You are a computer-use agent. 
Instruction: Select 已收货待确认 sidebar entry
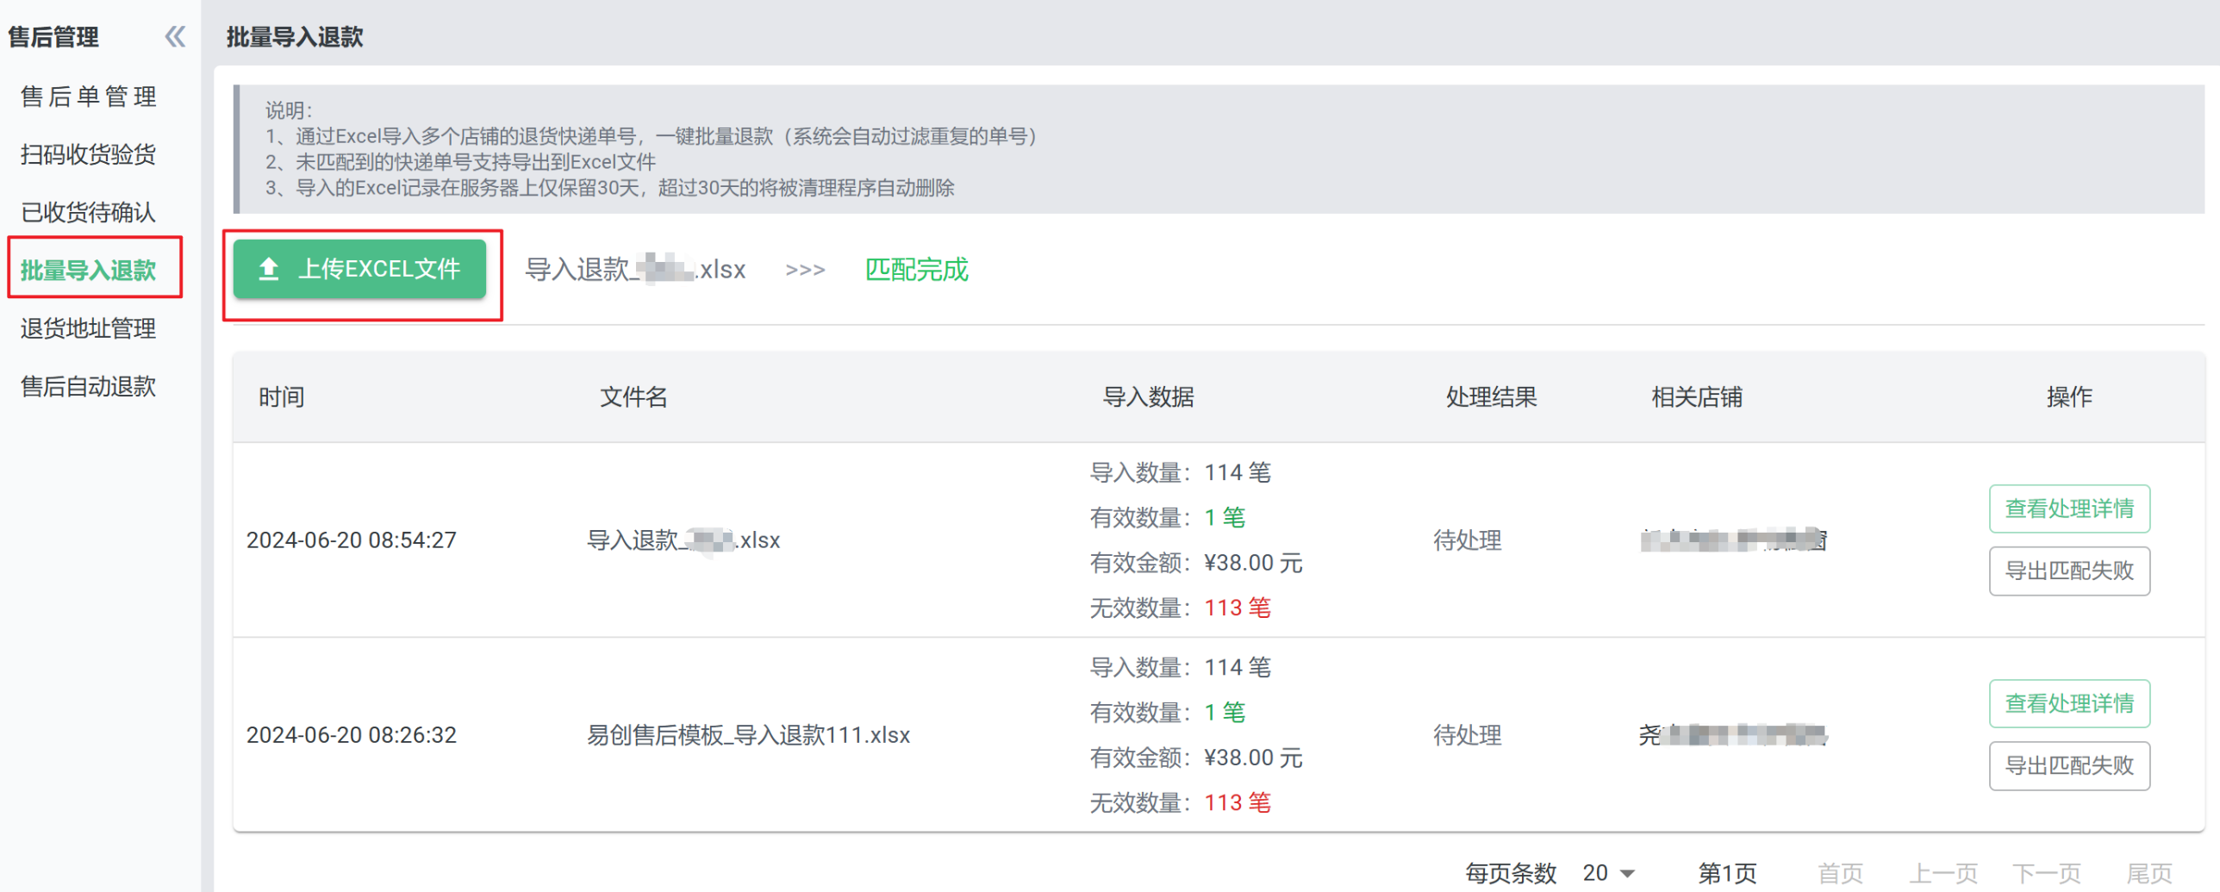(x=88, y=212)
